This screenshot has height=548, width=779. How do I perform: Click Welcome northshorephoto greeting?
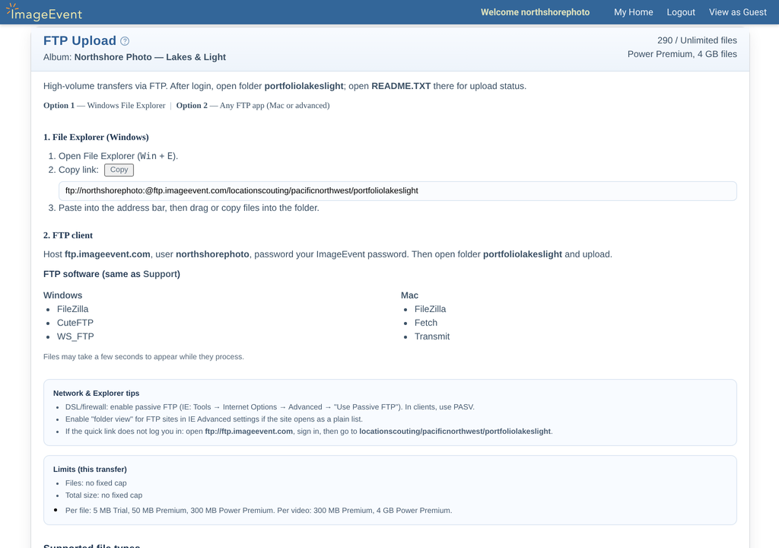(x=535, y=12)
